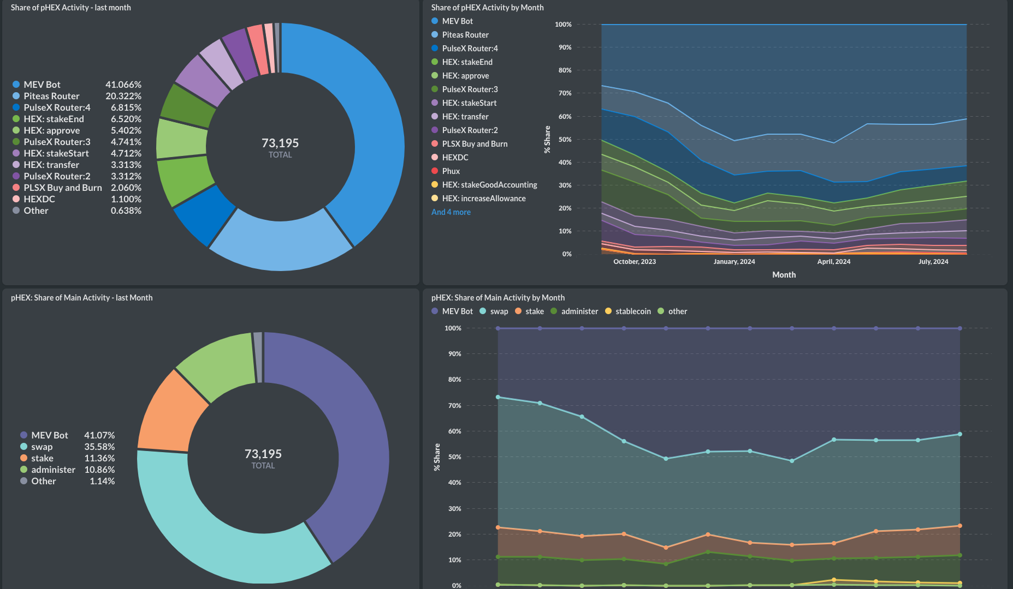Click the 73,195 total in top donut
This screenshot has width=1013, height=589.
pyautogui.click(x=280, y=143)
